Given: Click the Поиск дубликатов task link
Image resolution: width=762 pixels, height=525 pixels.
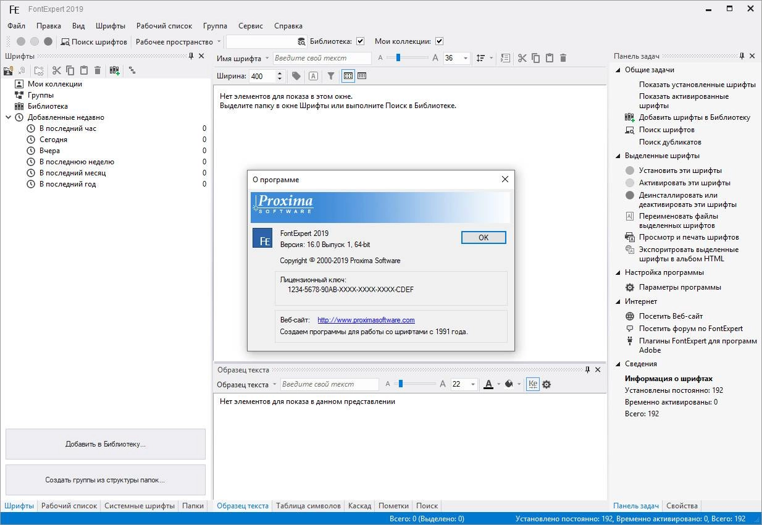Looking at the screenshot, I should click(x=670, y=142).
